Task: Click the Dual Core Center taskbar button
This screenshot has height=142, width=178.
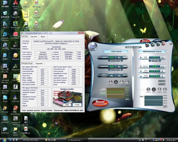Action: coord(32,140)
